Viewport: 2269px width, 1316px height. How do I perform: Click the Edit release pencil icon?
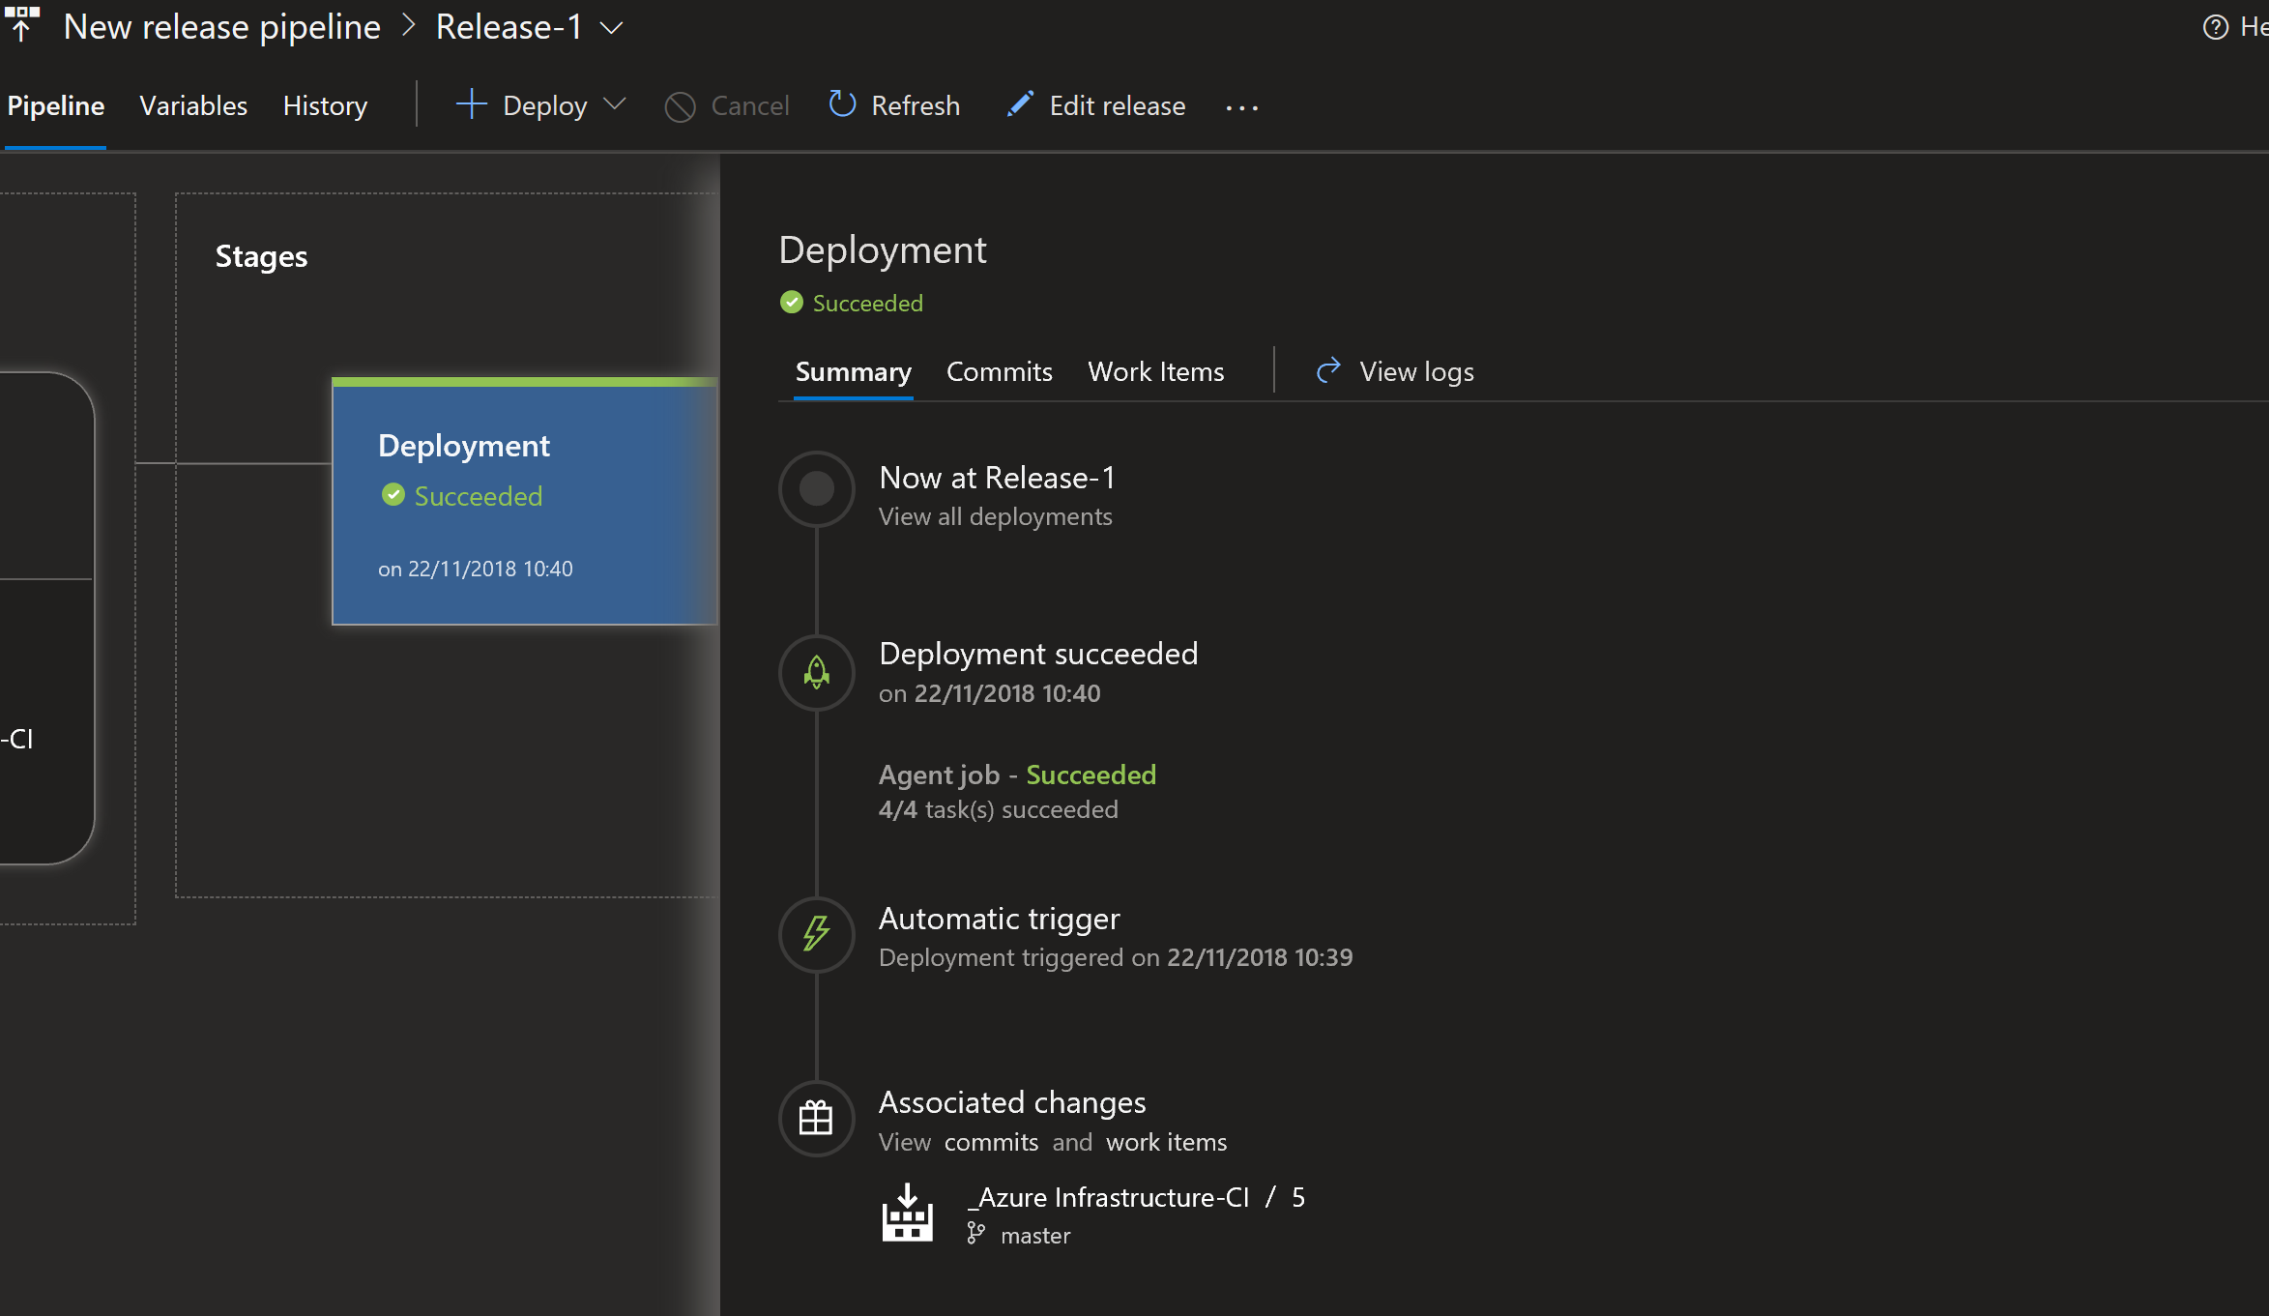pyautogui.click(x=1020, y=103)
